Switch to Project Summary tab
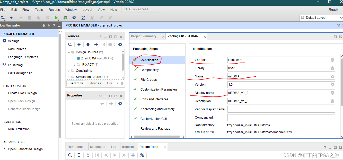The width and height of the screenshot is (343, 160). (144, 36)
